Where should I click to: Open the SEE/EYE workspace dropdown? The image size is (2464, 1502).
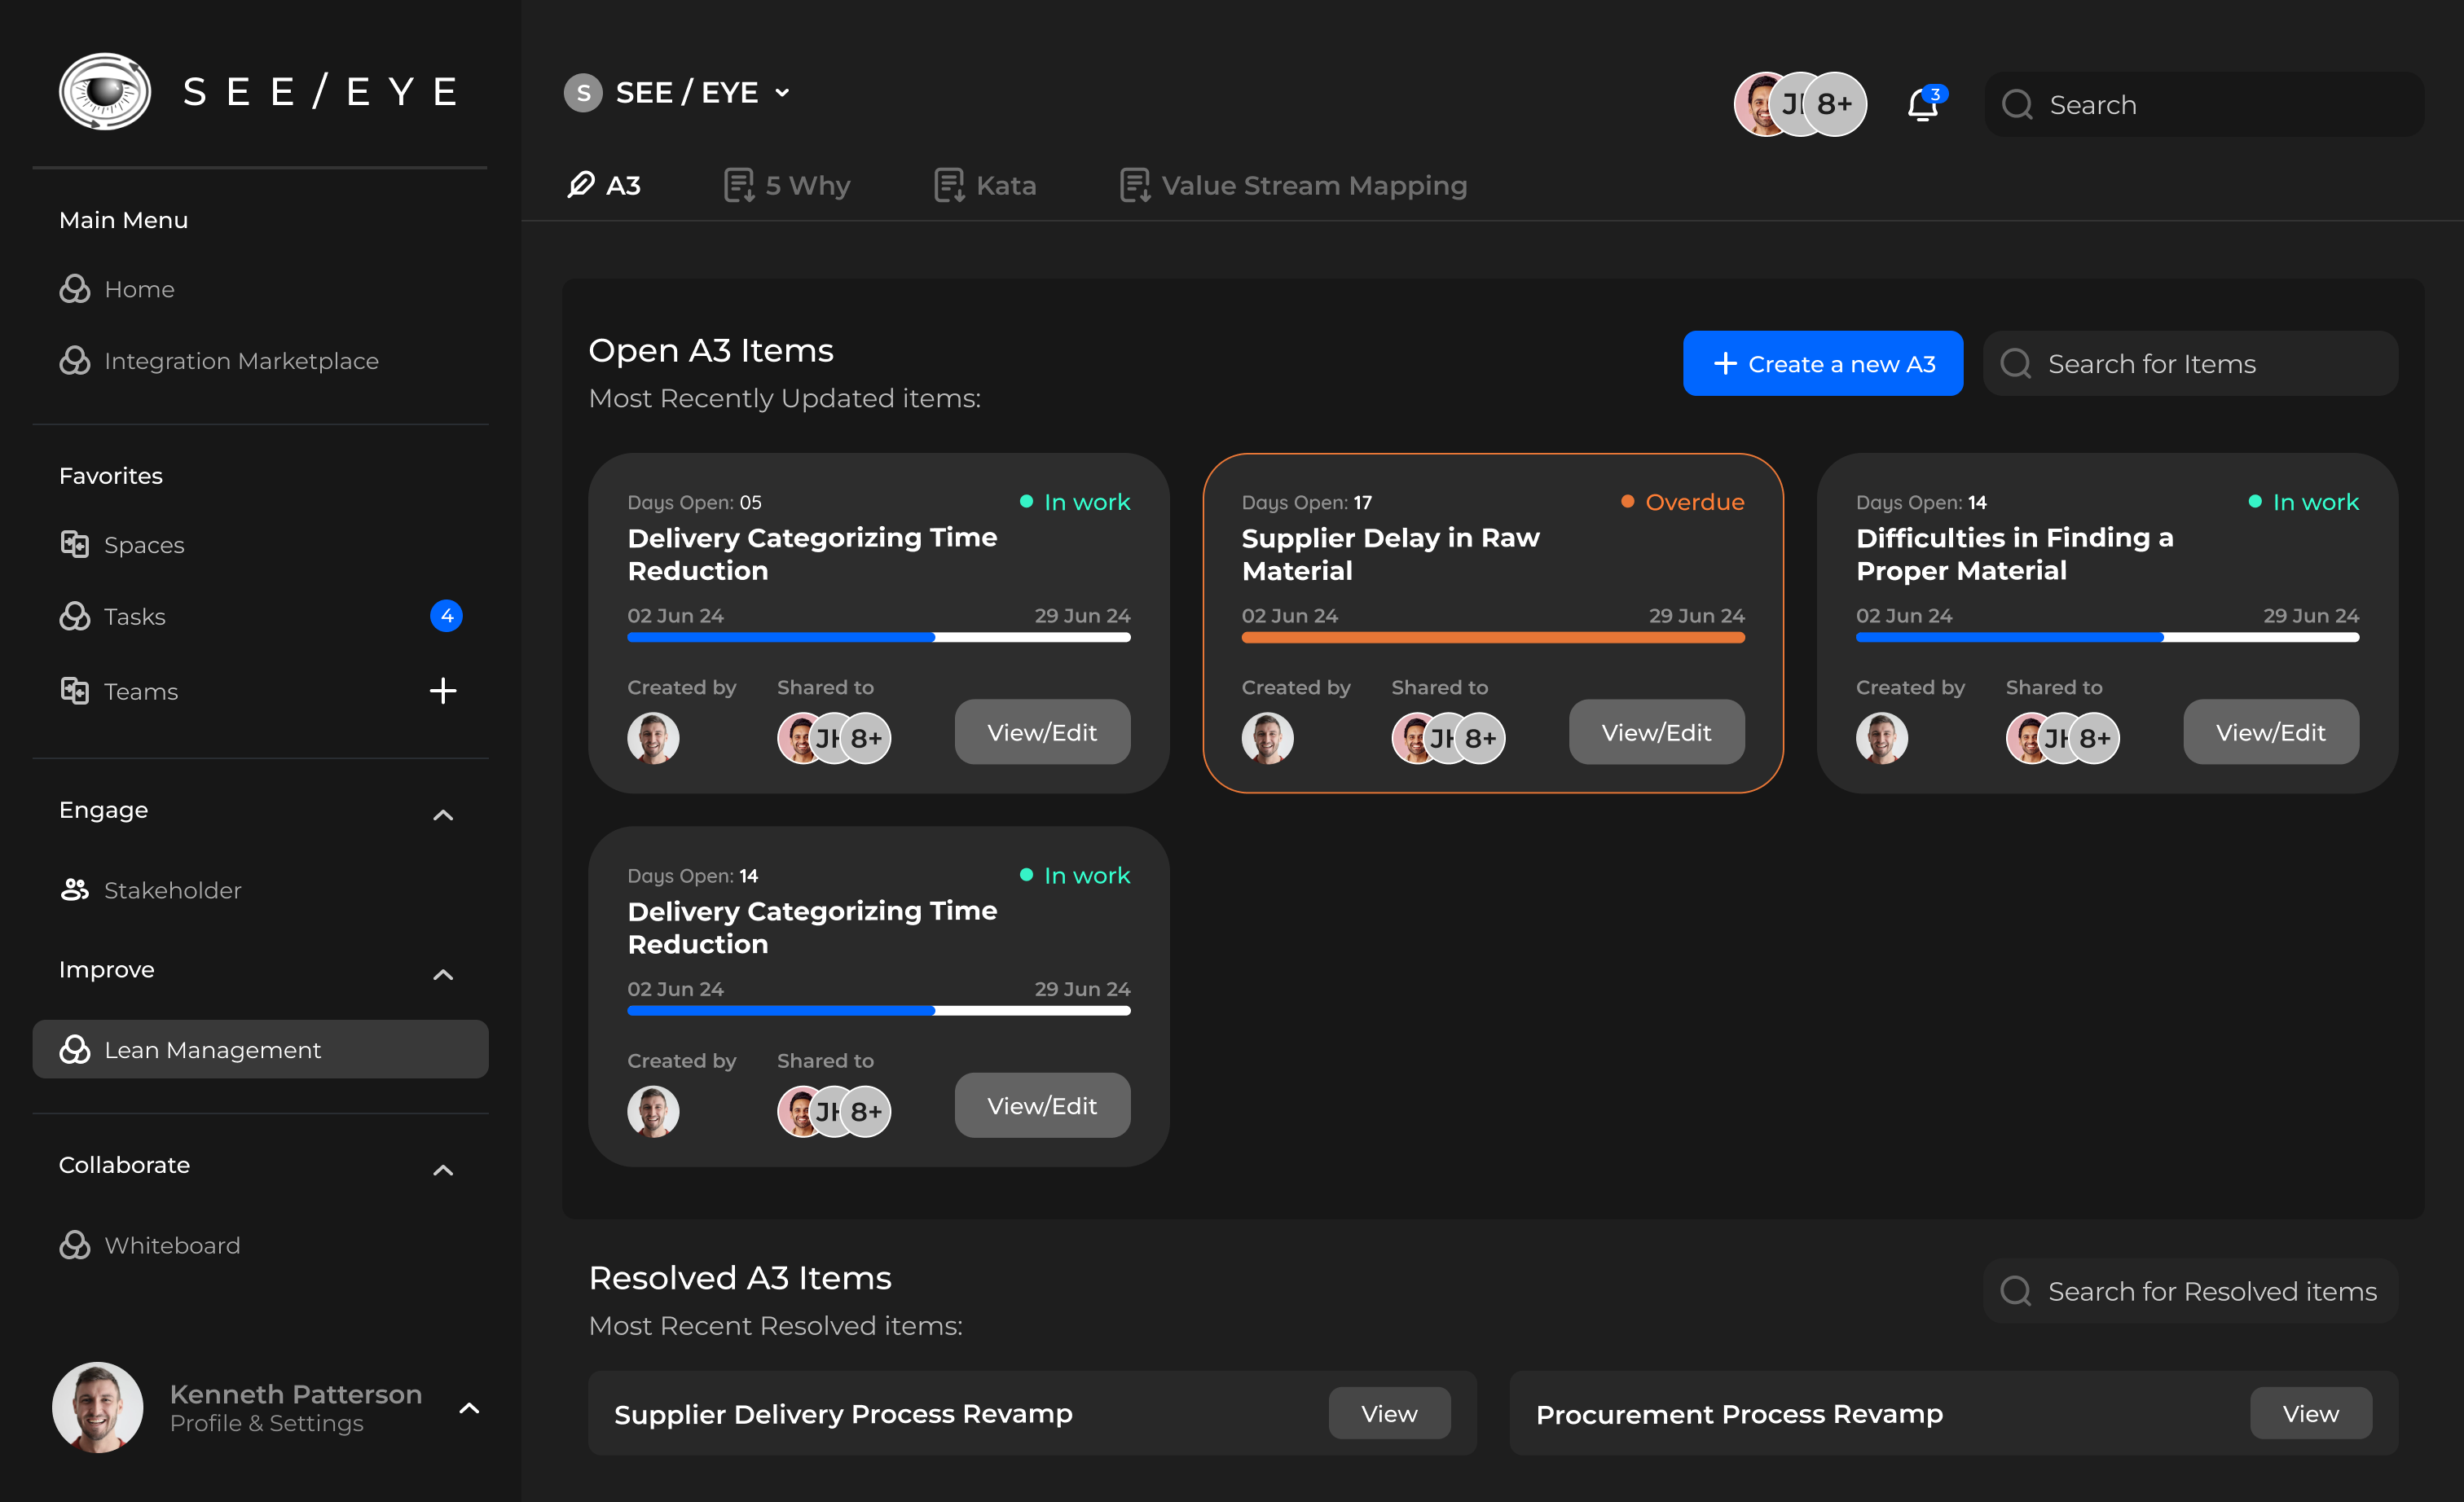[783, 92]
